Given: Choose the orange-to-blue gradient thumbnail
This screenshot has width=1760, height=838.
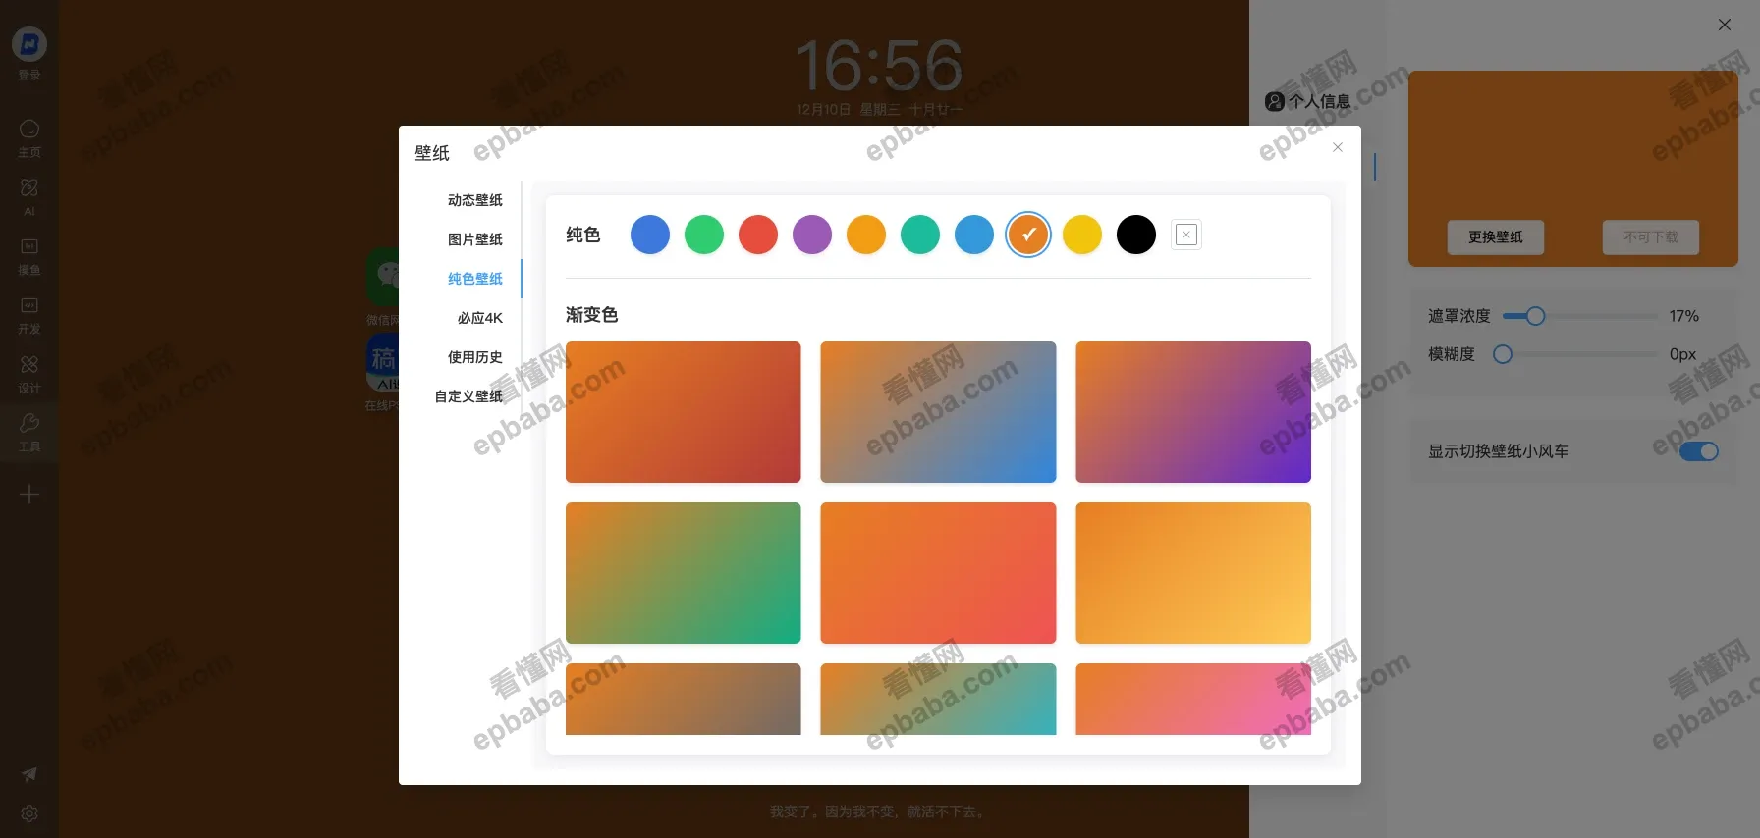Looking at the screenshot, I should (x=938, y=412).
